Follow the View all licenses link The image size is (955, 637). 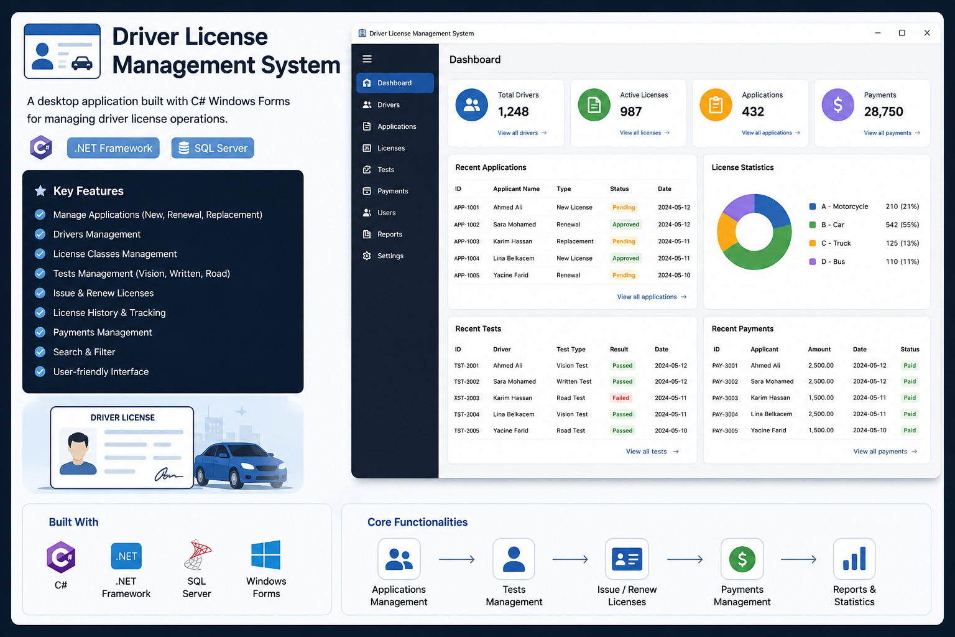coord(645,133)
